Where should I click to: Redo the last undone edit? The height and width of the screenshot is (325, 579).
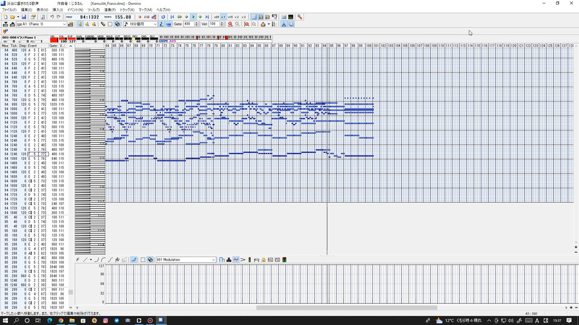tap(59, 17)
